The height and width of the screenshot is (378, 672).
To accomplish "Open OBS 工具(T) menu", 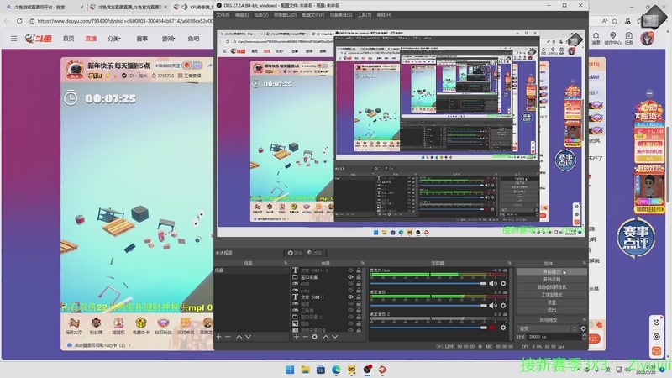I will click(x=365, y=15).
